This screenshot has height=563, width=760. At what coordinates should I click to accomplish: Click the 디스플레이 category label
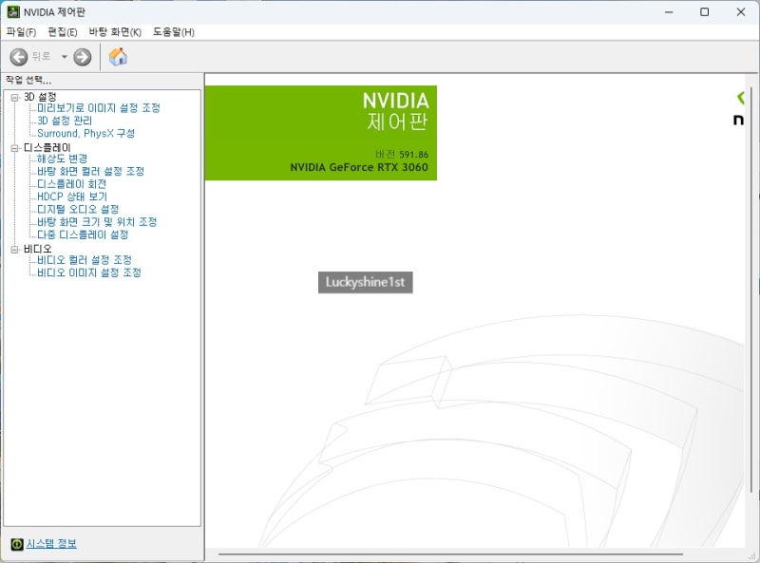[47, 148]
